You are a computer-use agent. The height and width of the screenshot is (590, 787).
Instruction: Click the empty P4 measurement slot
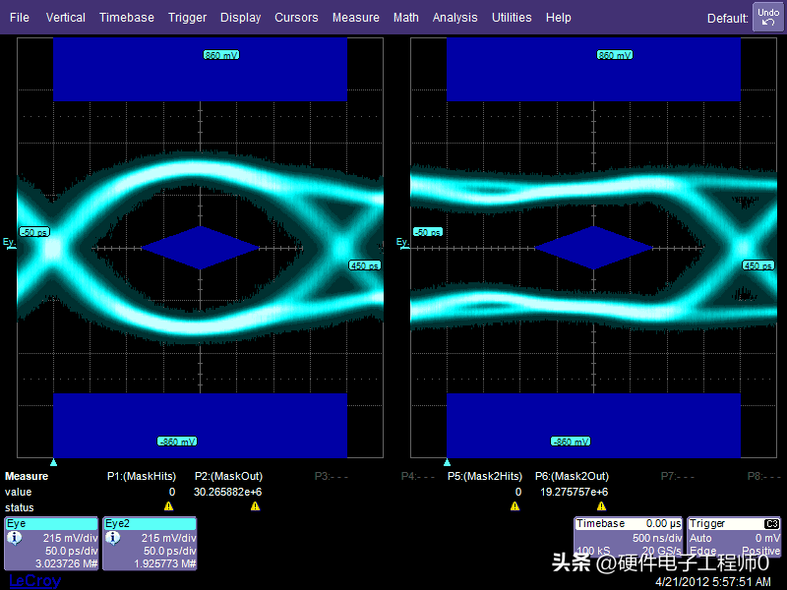[x=417, y=476]
